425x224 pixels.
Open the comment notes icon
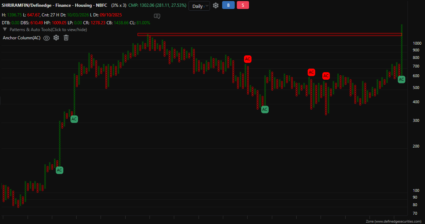point(157,16)
